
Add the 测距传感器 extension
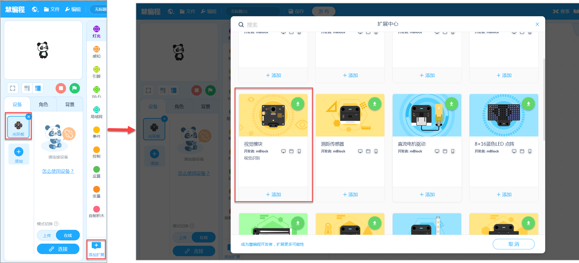(350, 194)
